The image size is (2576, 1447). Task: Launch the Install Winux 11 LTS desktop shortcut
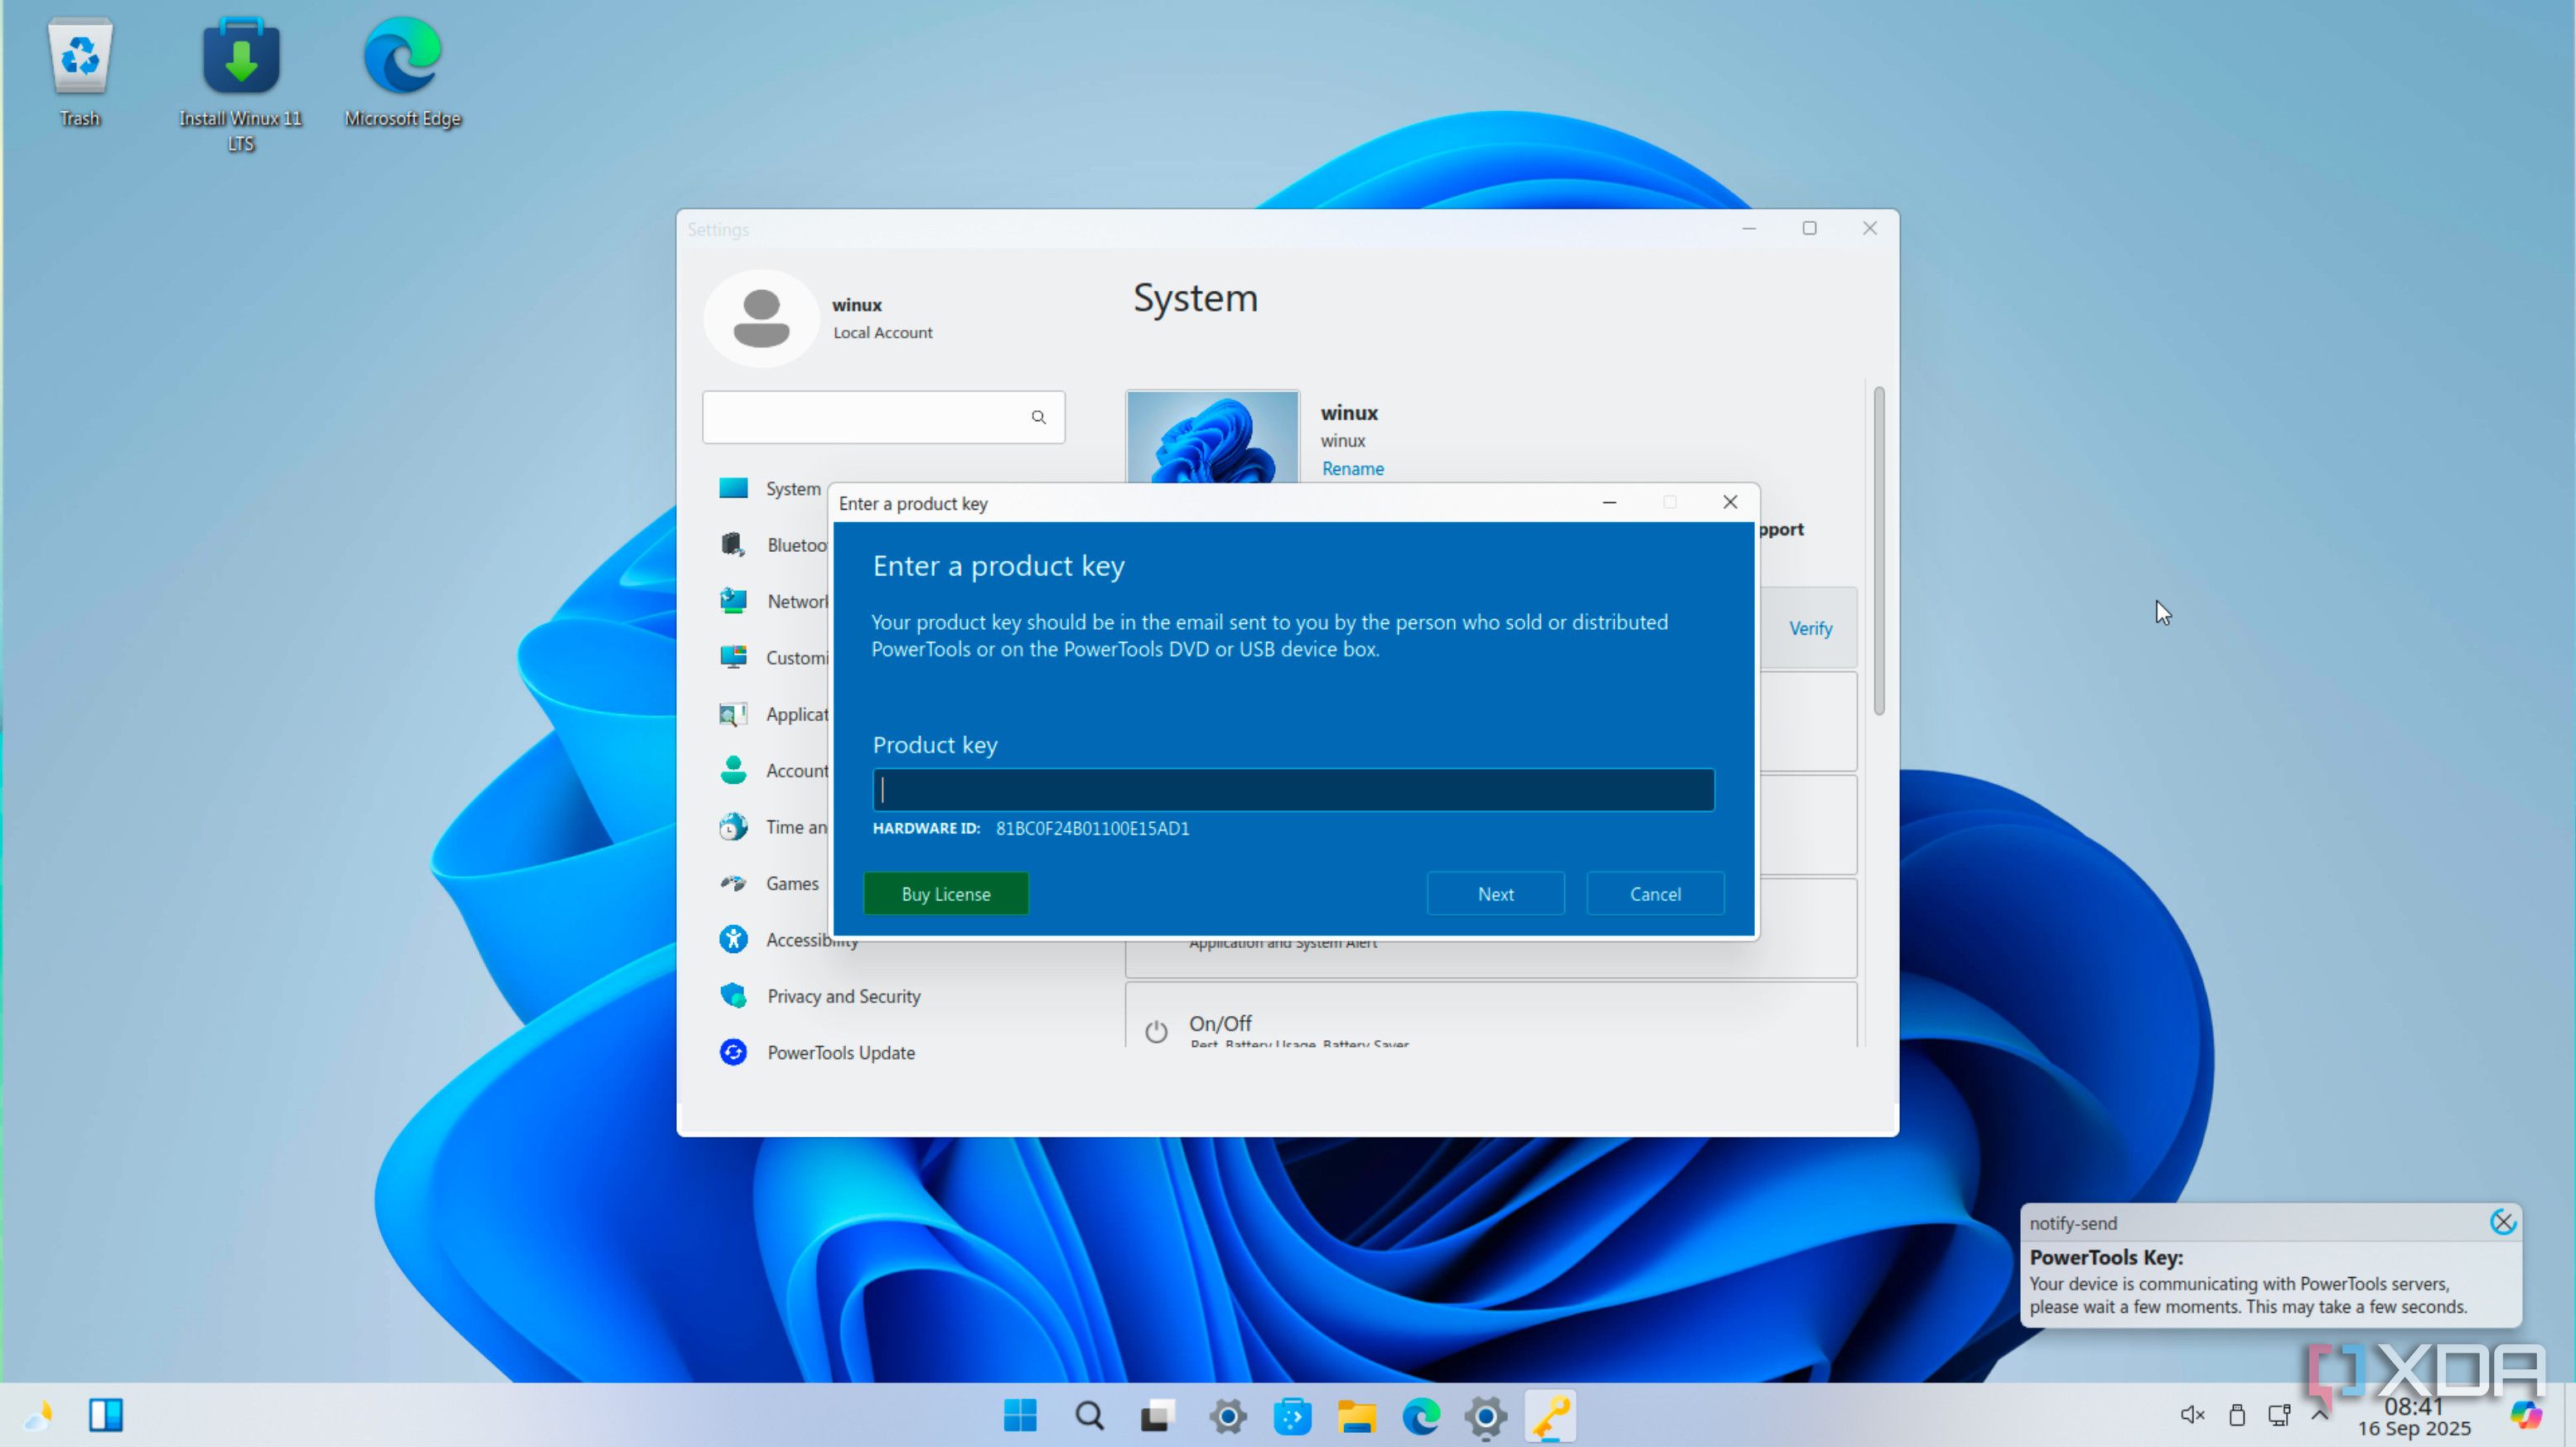click(241, 84)
